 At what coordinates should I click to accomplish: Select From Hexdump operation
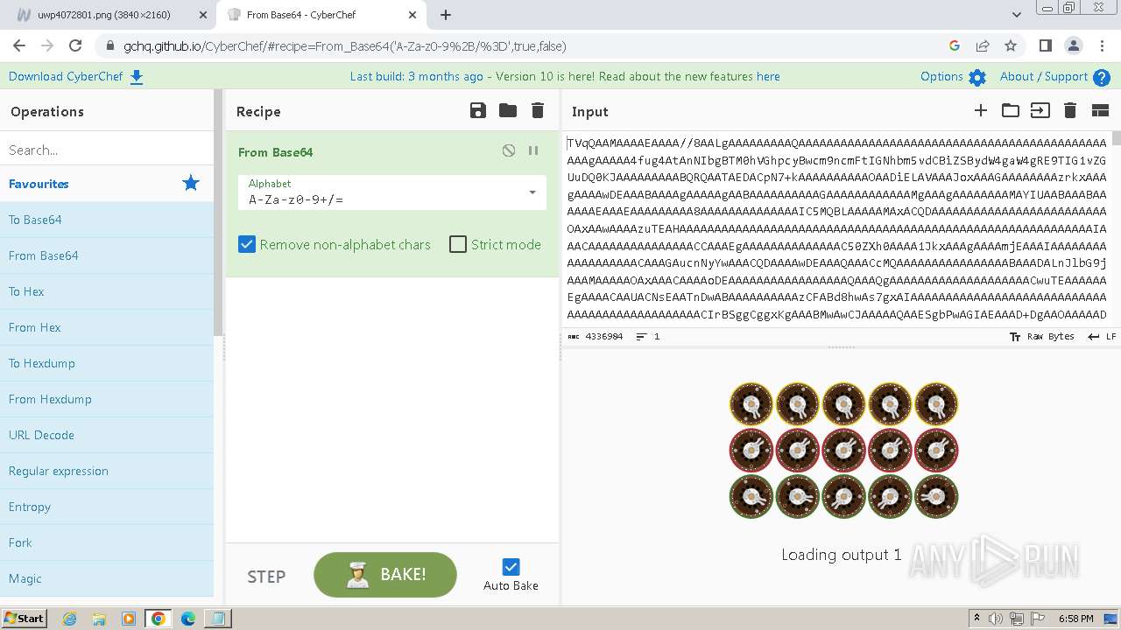pyautogui.click(x=107, y=399)
